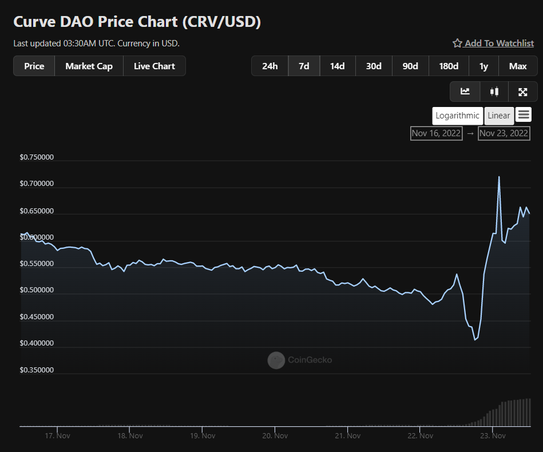Open chart in fullscreen mode
Viewport: 543px width, 452px height.
[522, 92]
